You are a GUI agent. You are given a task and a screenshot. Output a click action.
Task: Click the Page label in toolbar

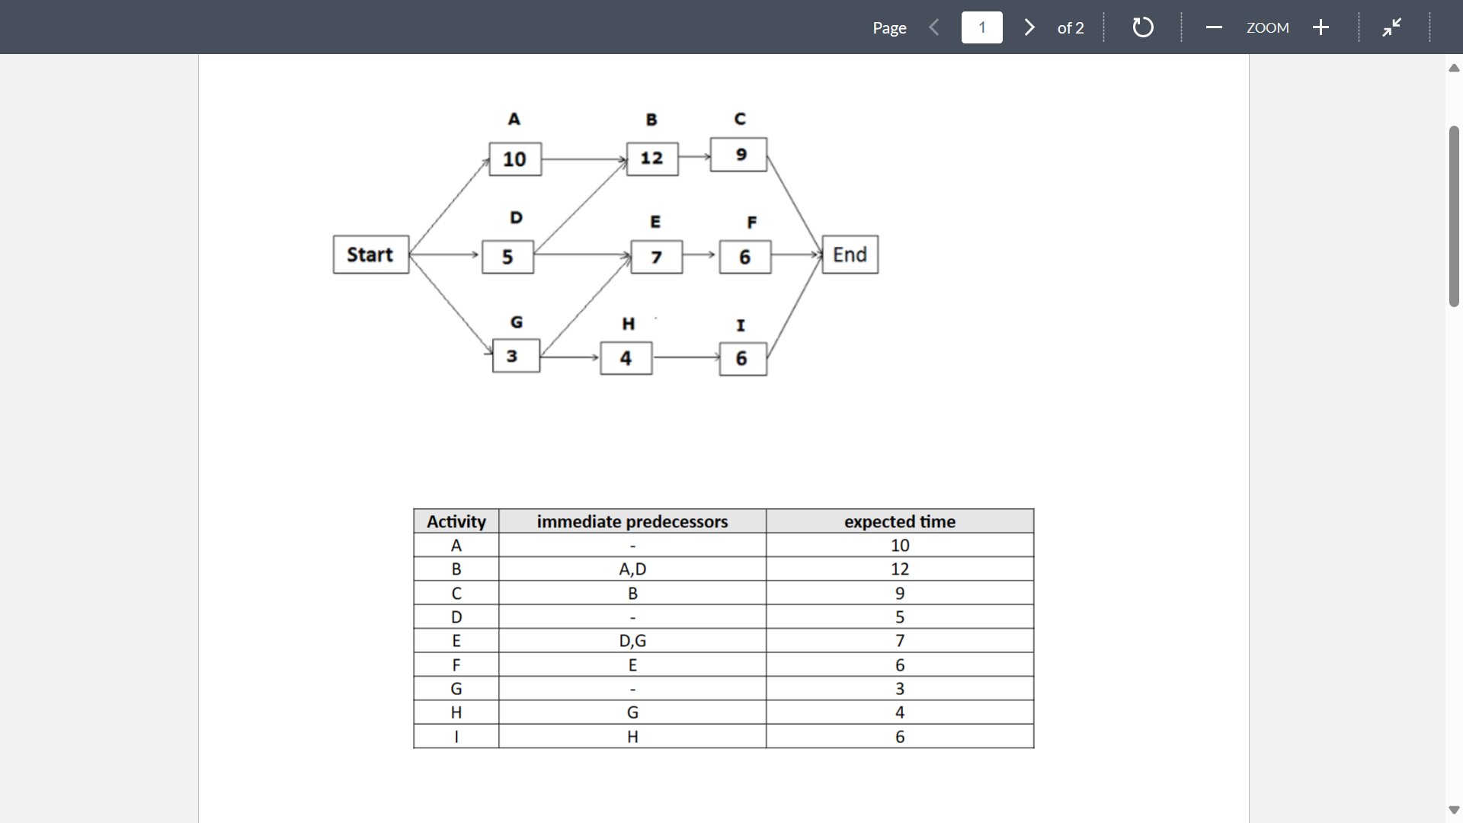click(x=888, y=27)
